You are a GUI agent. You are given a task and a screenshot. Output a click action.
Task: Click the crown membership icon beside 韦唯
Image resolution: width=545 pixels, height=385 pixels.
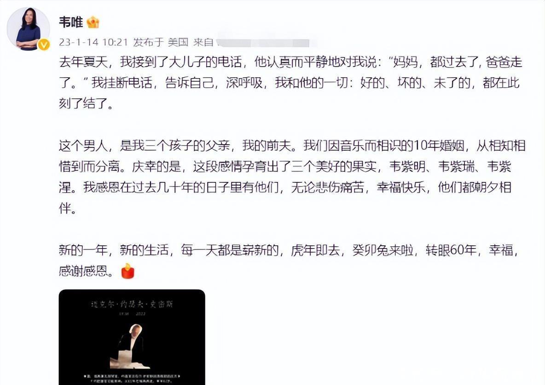click(x=93, y=23)
